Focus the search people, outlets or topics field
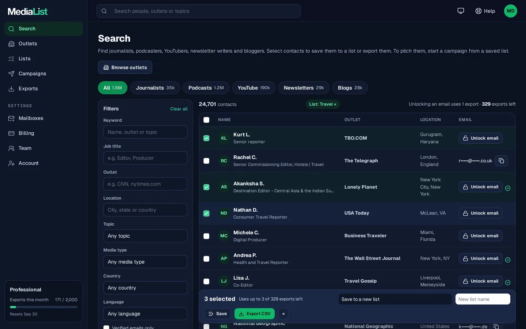 pos(199,11)
